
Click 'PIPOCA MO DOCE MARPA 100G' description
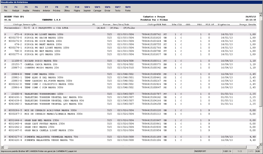43,41
